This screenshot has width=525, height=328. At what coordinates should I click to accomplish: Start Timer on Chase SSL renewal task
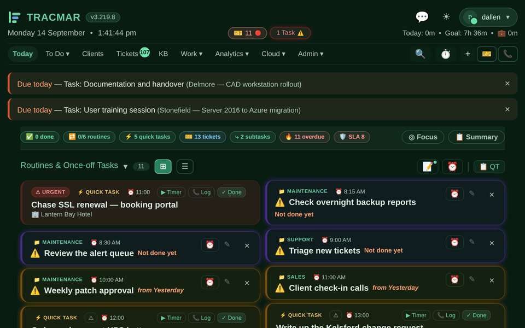coord(171,192)
